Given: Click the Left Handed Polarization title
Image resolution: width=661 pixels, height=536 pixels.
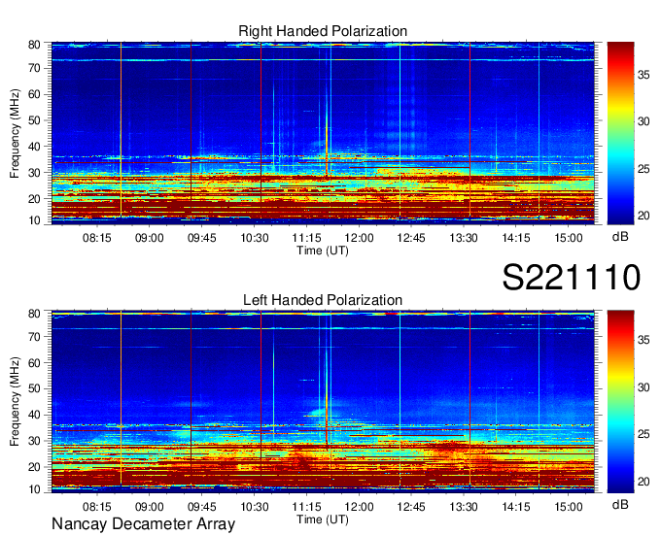Looking at the screenshot, I should (x=323, y=300).
